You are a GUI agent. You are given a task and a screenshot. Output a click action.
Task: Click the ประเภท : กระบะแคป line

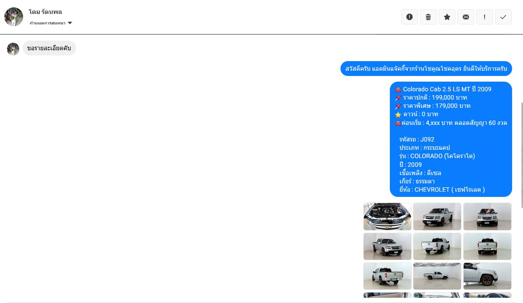(x=425, y=148)
